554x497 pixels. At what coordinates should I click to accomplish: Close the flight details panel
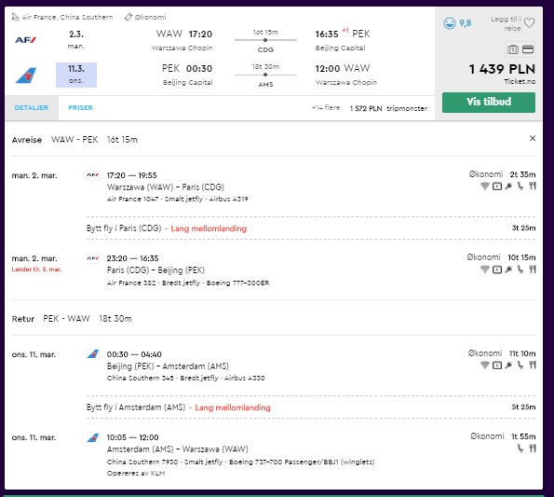tap(532, 138)
